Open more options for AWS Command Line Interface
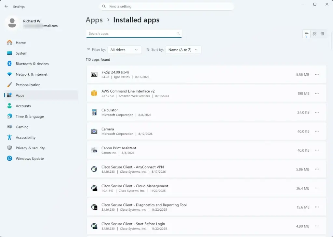Viewport: 333px width, 237px height. pyautogui.click(x=317, y=93)
